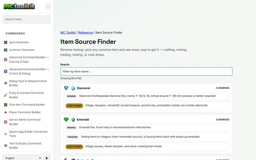The height and width of the screenshot is (160, 256).
Task: Click Diamond's MINING badge
Action: 71,96
